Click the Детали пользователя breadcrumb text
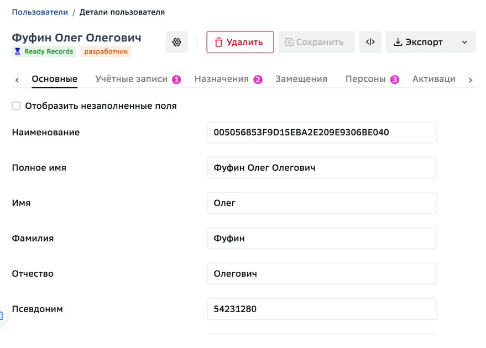Image resolution: width=486 pixels, height=348 pixels. (x=122, y=12)
